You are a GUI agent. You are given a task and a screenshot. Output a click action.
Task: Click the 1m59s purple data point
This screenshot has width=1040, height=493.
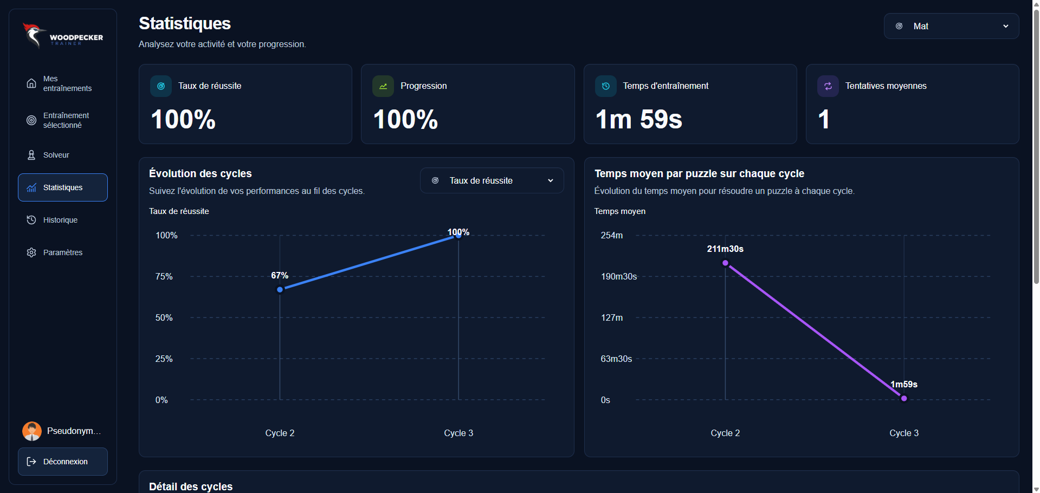904,398
